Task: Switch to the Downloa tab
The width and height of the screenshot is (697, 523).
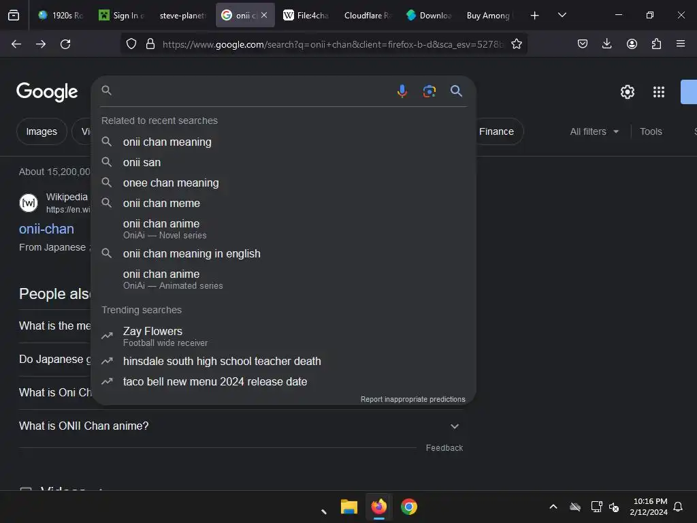Action: [x=429, y=15]
